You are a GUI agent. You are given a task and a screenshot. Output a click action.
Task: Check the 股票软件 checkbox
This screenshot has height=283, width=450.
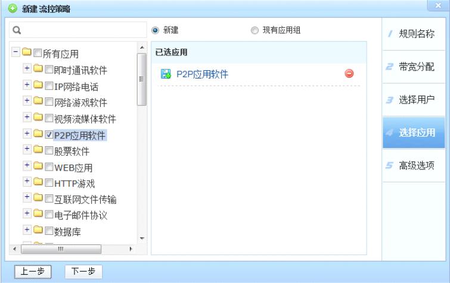click(49, 150)
